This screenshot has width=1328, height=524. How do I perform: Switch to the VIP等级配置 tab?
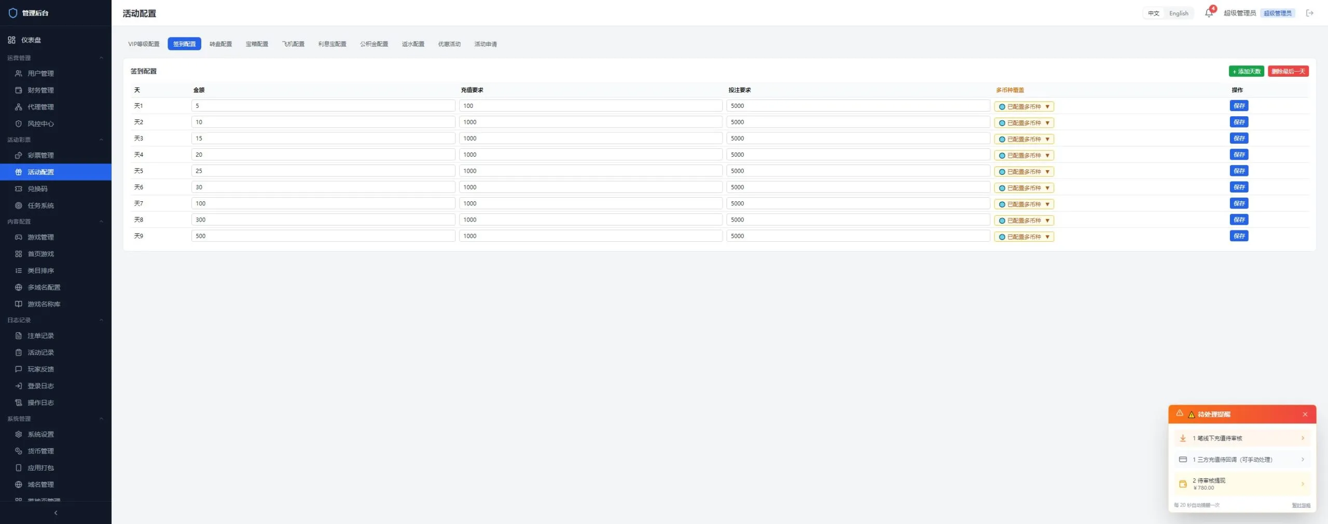click(144, 44)
